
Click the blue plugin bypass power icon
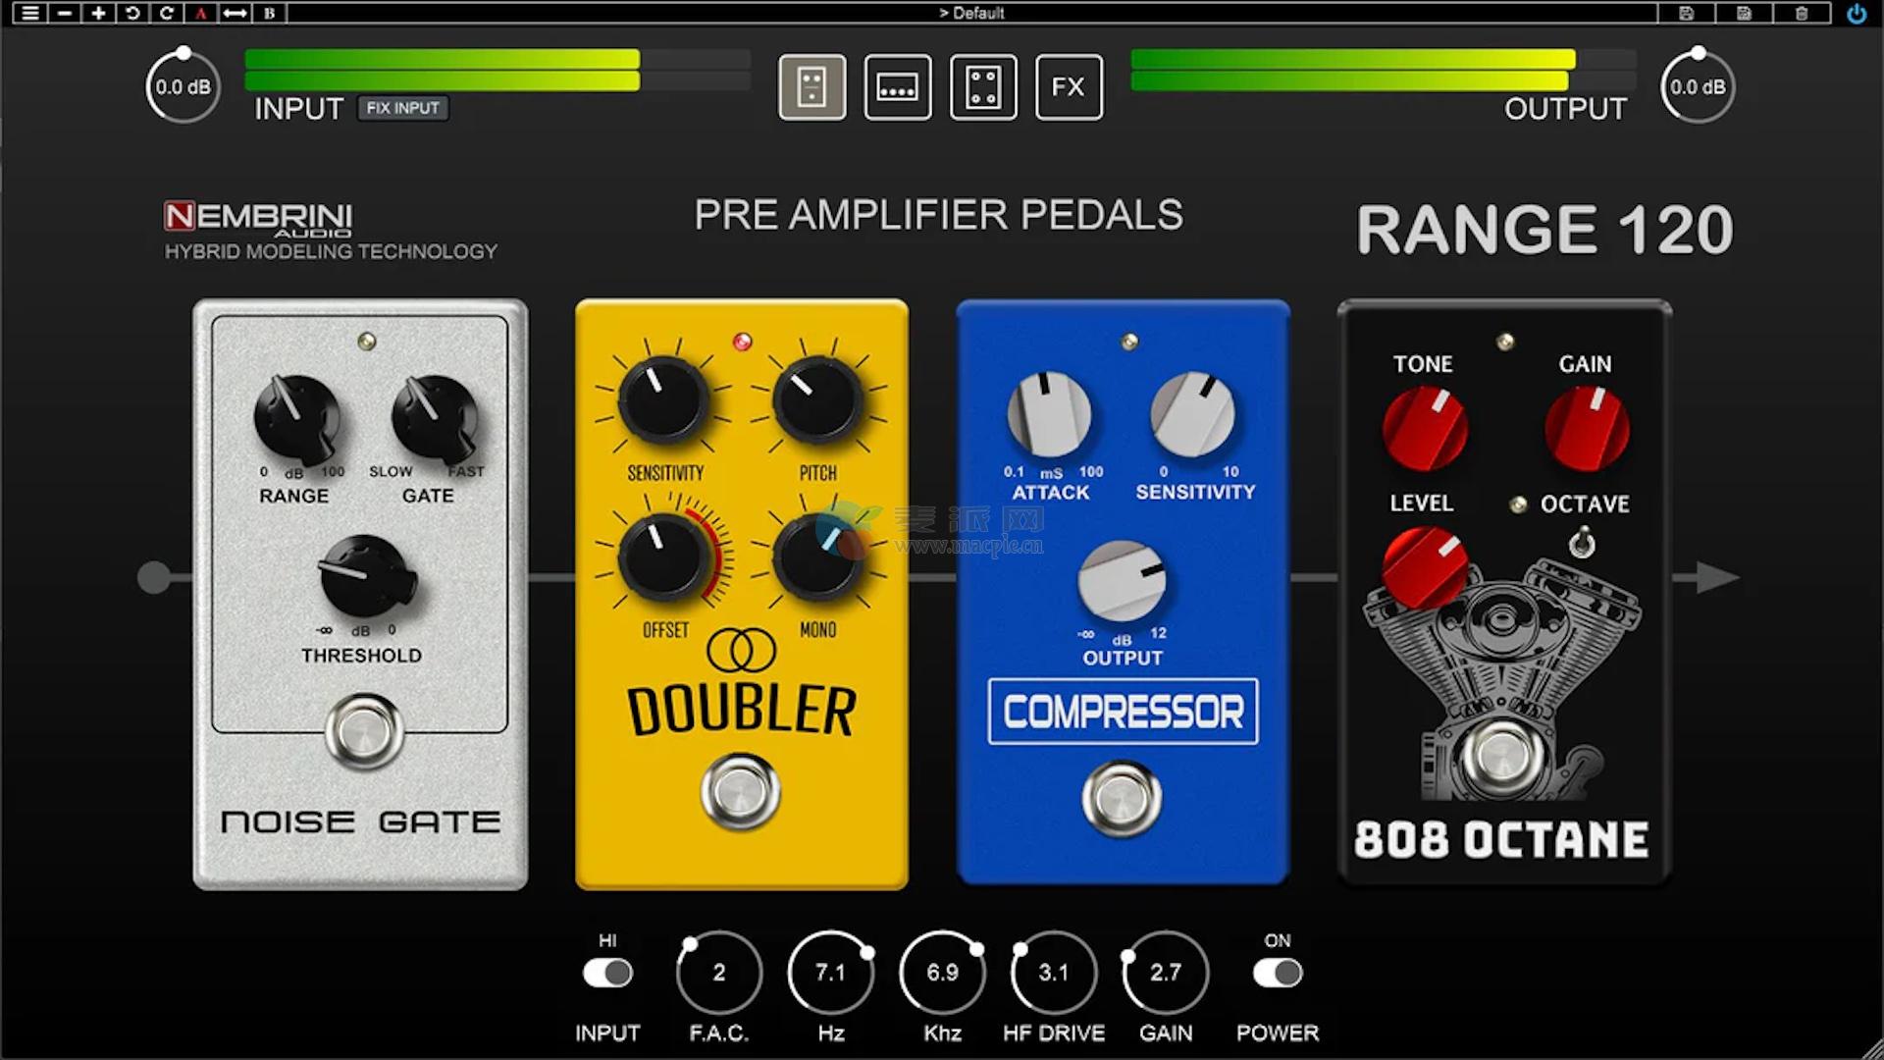(x=1857, y=14)
